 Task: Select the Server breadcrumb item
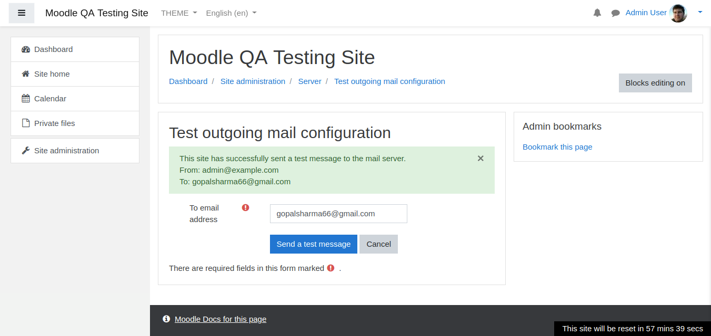pyautogui.click(x=310, y=81)
